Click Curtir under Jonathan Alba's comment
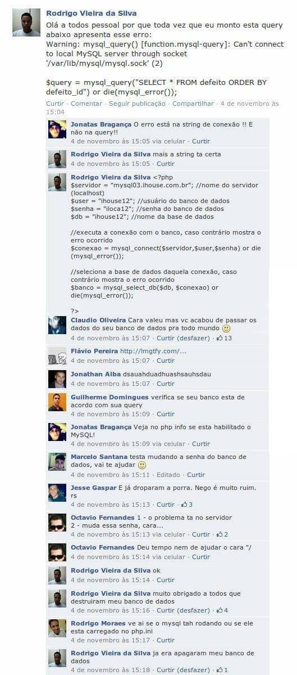297x675 pixels. [x=166, y=384]
